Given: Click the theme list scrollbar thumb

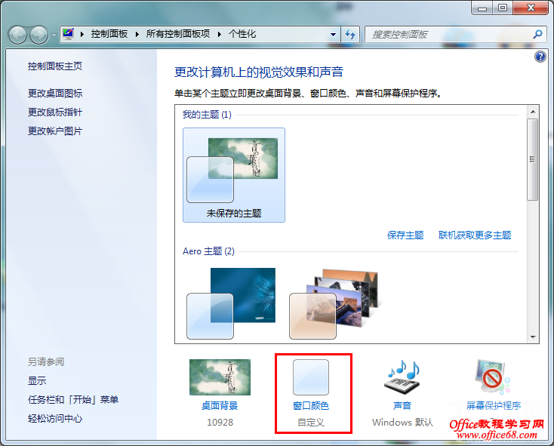Looking at the screenshot, I should pyautogui.click(x=532, y=160).
